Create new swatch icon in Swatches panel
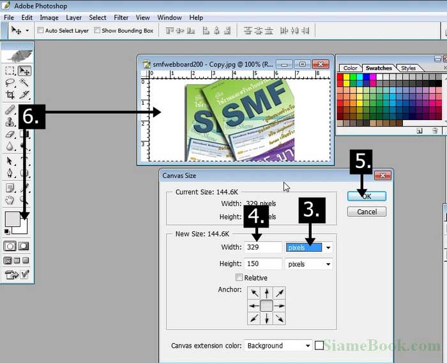Screen dimensions: 447x363 [419, 131]
